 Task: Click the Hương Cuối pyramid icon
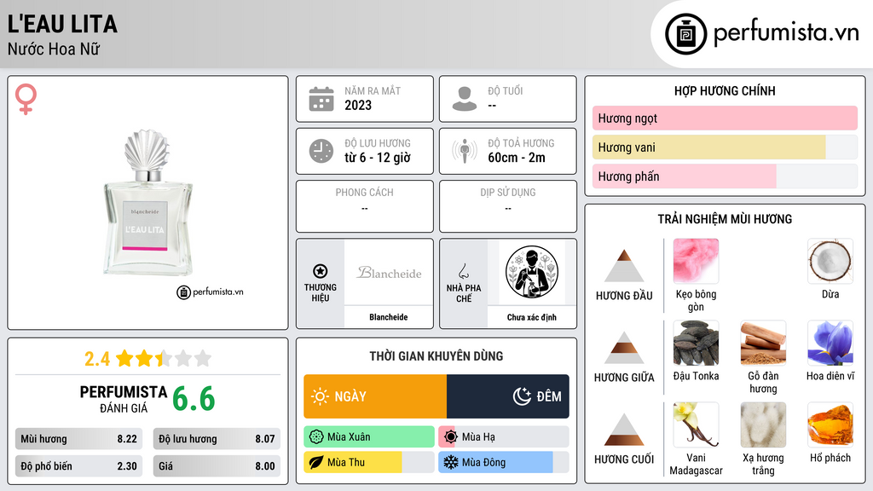(x=624, y=430)
